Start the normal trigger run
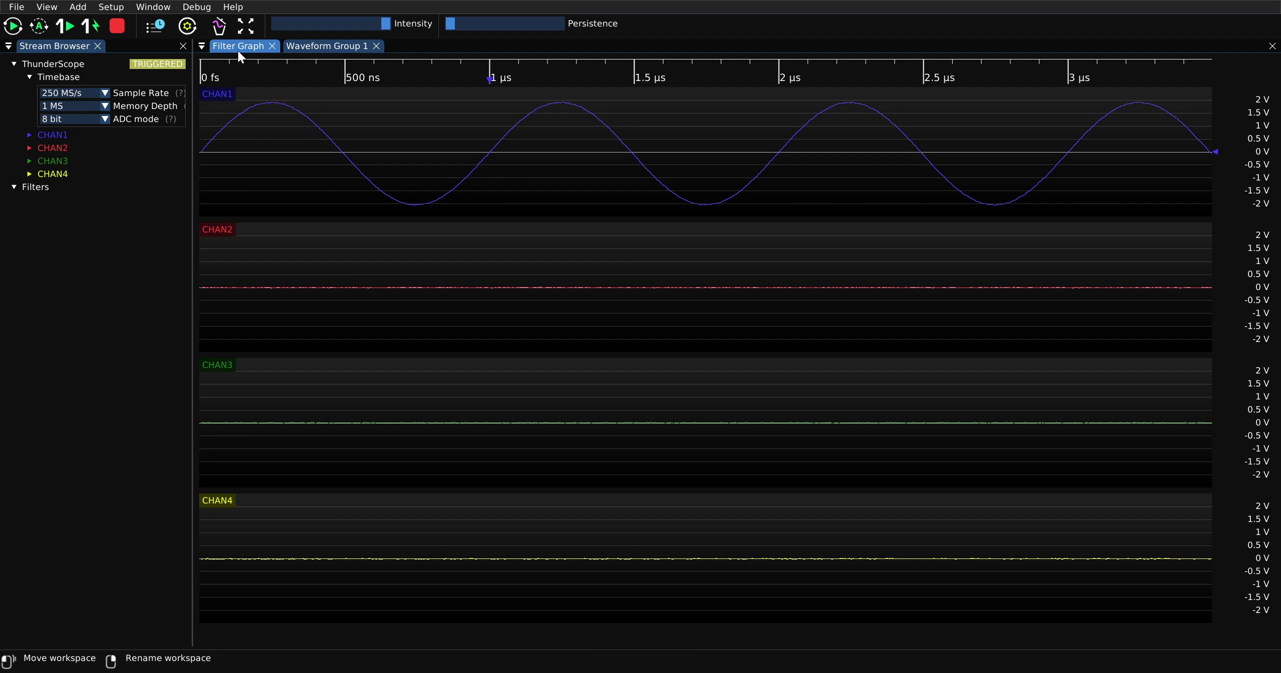1281x673 pixels. click(13, 26)
